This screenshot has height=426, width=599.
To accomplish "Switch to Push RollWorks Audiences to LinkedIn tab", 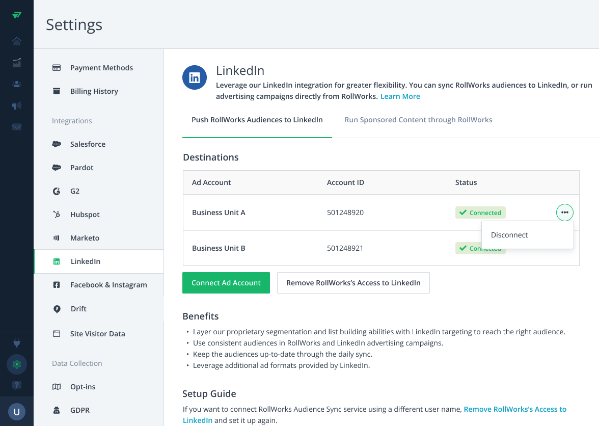I will pos(257,120).
